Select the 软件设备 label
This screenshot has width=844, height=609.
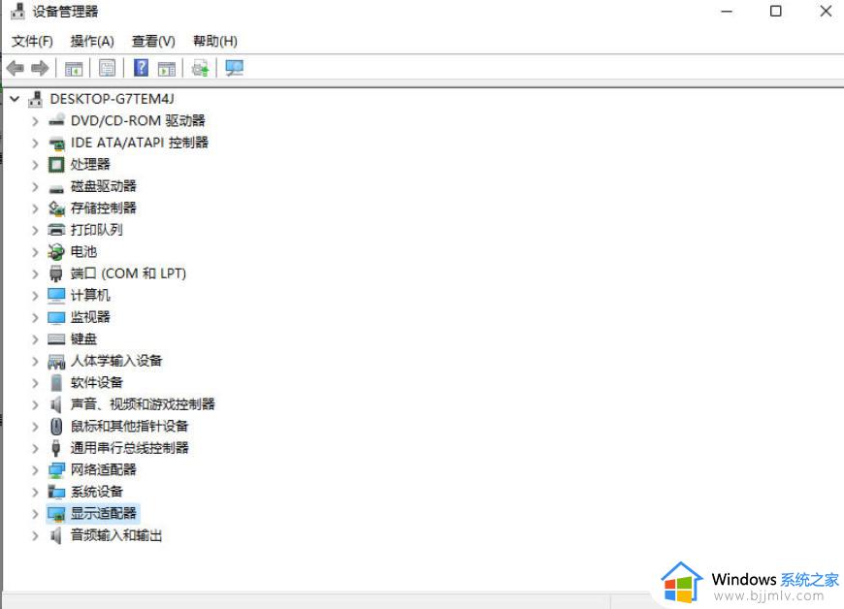click(97, 382)
